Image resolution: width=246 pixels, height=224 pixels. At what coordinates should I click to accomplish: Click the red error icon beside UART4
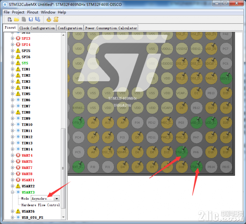pos(18,155)
